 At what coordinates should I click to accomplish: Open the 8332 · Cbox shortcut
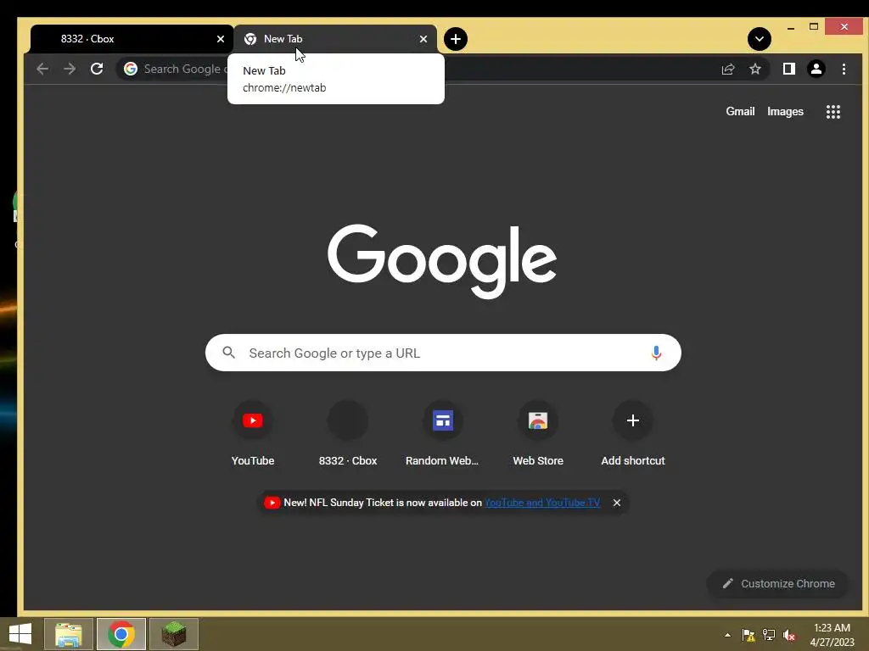pos(348,434)
